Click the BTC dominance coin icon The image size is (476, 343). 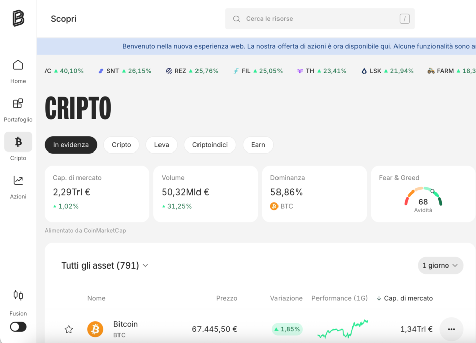tap(274, 206)
